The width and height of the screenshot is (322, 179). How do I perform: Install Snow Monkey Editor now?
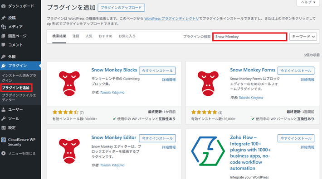pos(157,138)
